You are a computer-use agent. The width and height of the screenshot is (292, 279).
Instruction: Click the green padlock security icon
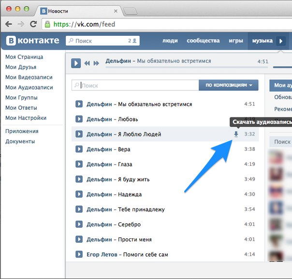coord(47,24)
